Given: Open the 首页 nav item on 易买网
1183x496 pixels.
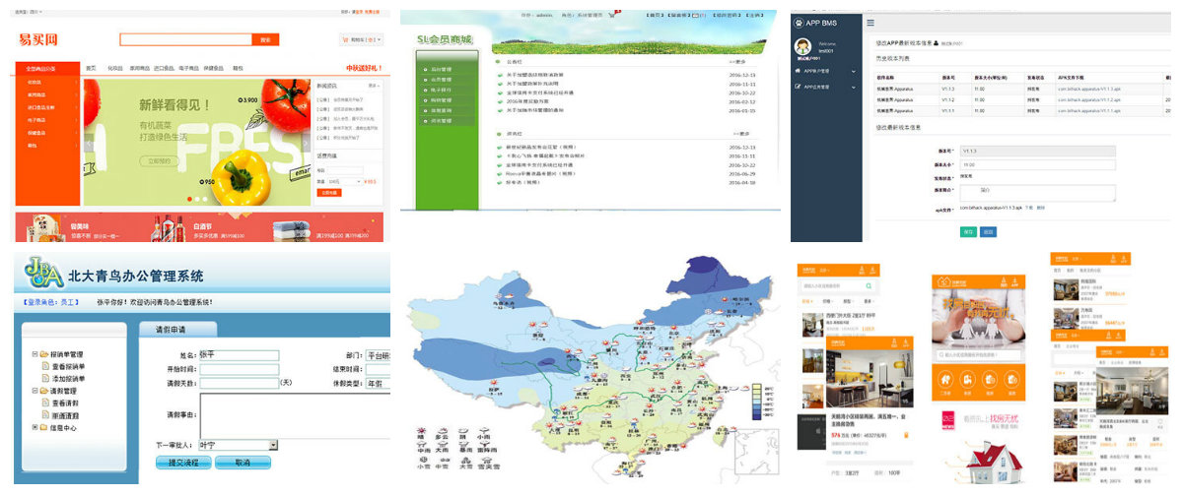Looking at the screenshot, I should point(91,68).
